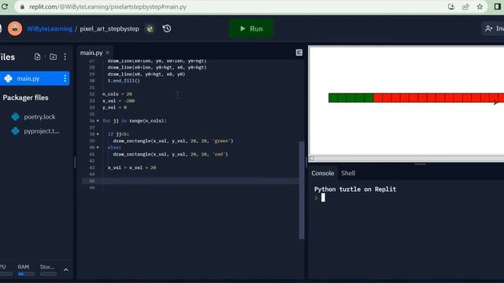
Task: Click the green rectangles in turtle output
Action: pyautogui.click(x=350, y=97)
